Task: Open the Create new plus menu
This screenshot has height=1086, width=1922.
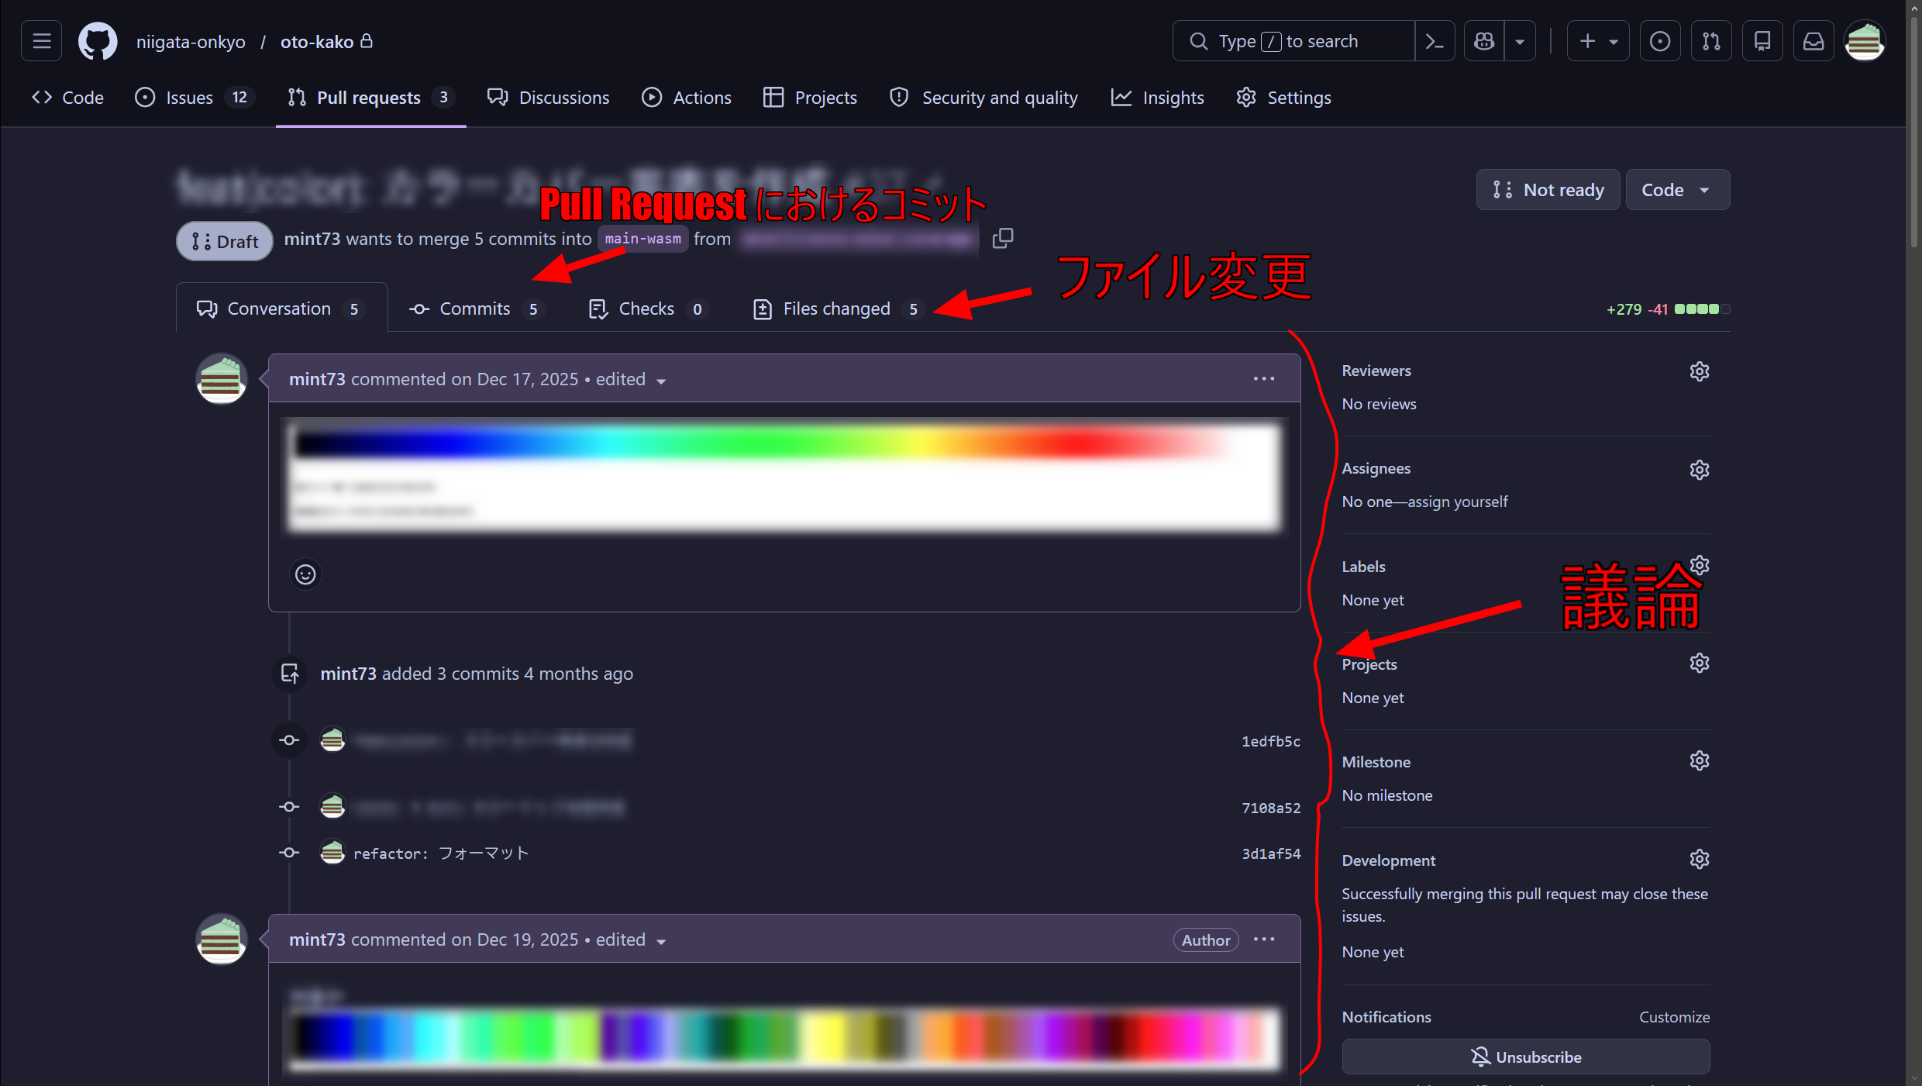Action: pos(1598,41)
